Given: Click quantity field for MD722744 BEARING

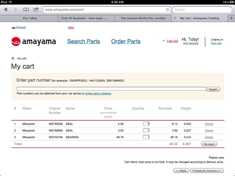Looking at the screenshot, I should [x=146, y=137].
